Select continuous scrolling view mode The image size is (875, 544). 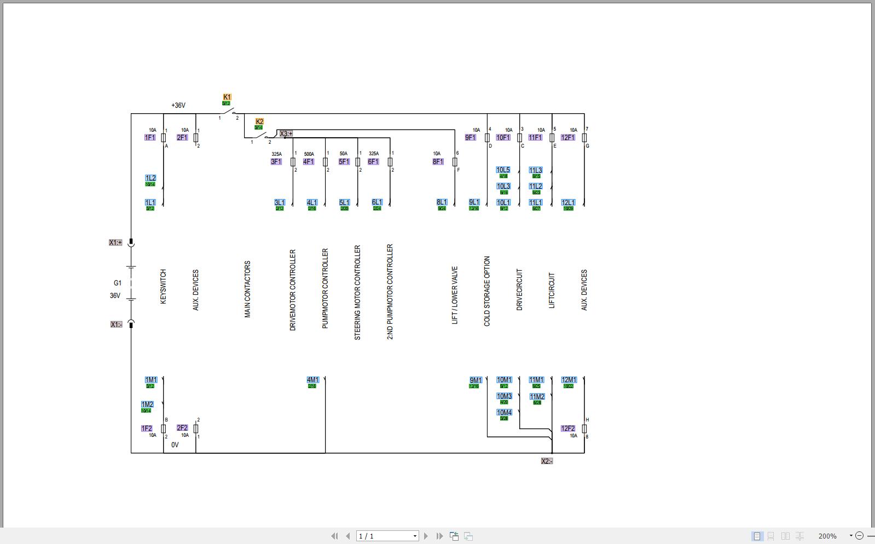tap(771, 536)
